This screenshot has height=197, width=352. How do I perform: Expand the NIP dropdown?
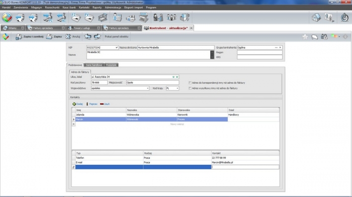click(x=116, y=48)
